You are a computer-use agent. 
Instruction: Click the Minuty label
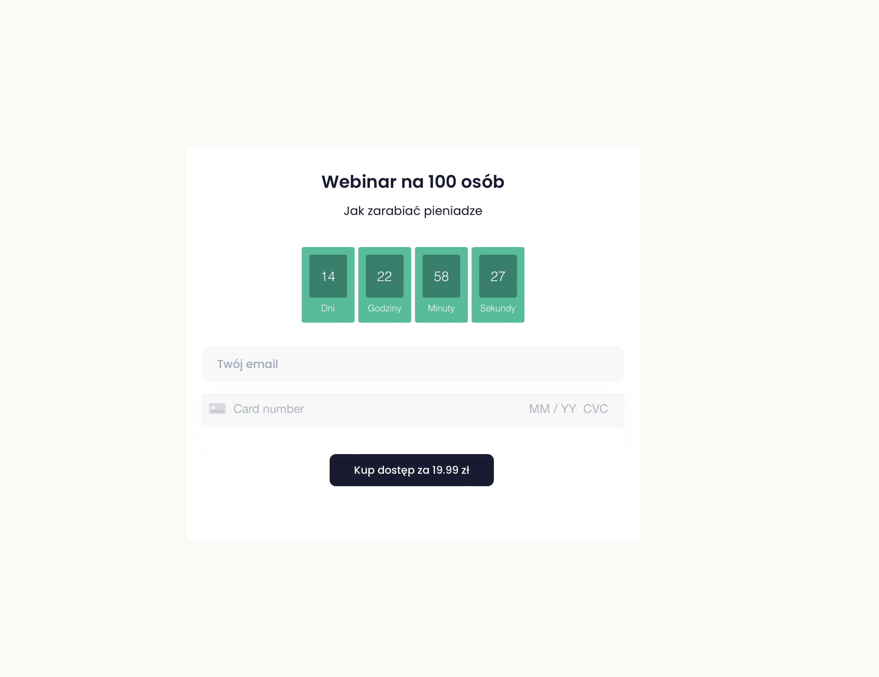tap(441, 308)
